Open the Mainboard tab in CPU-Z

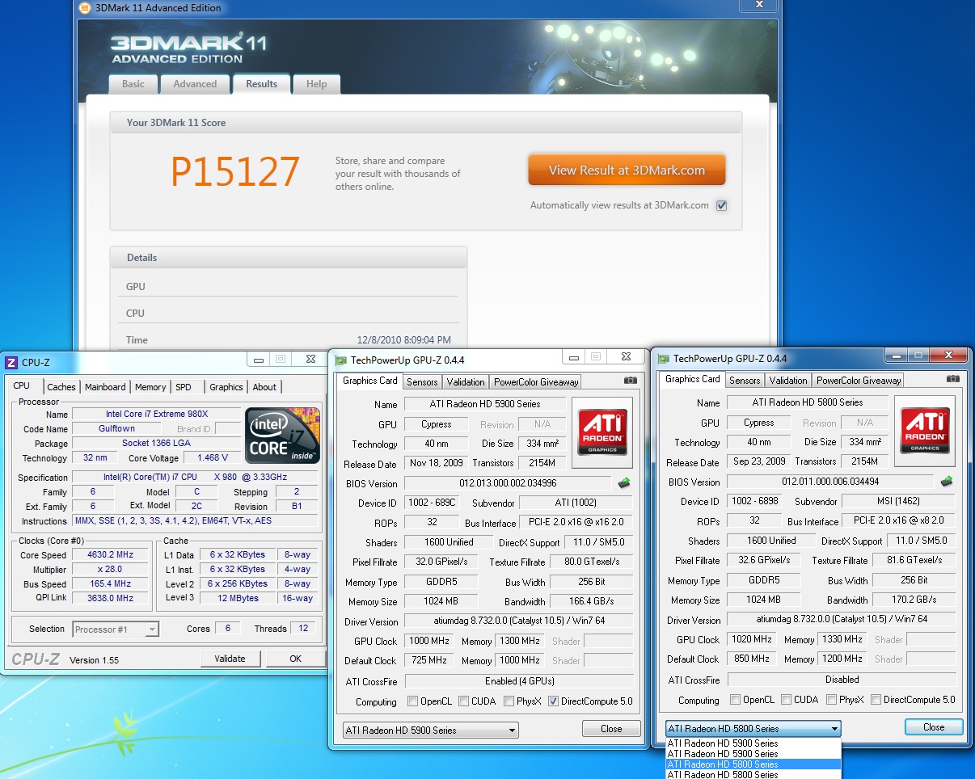coord(105,387)
